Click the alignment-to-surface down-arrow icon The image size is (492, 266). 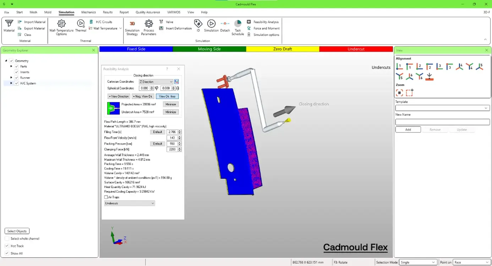click(x=430, y=77)
